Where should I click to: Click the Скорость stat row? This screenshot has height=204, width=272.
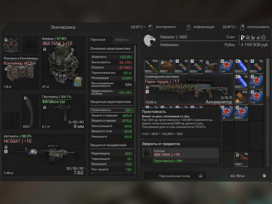click(112, 67)
